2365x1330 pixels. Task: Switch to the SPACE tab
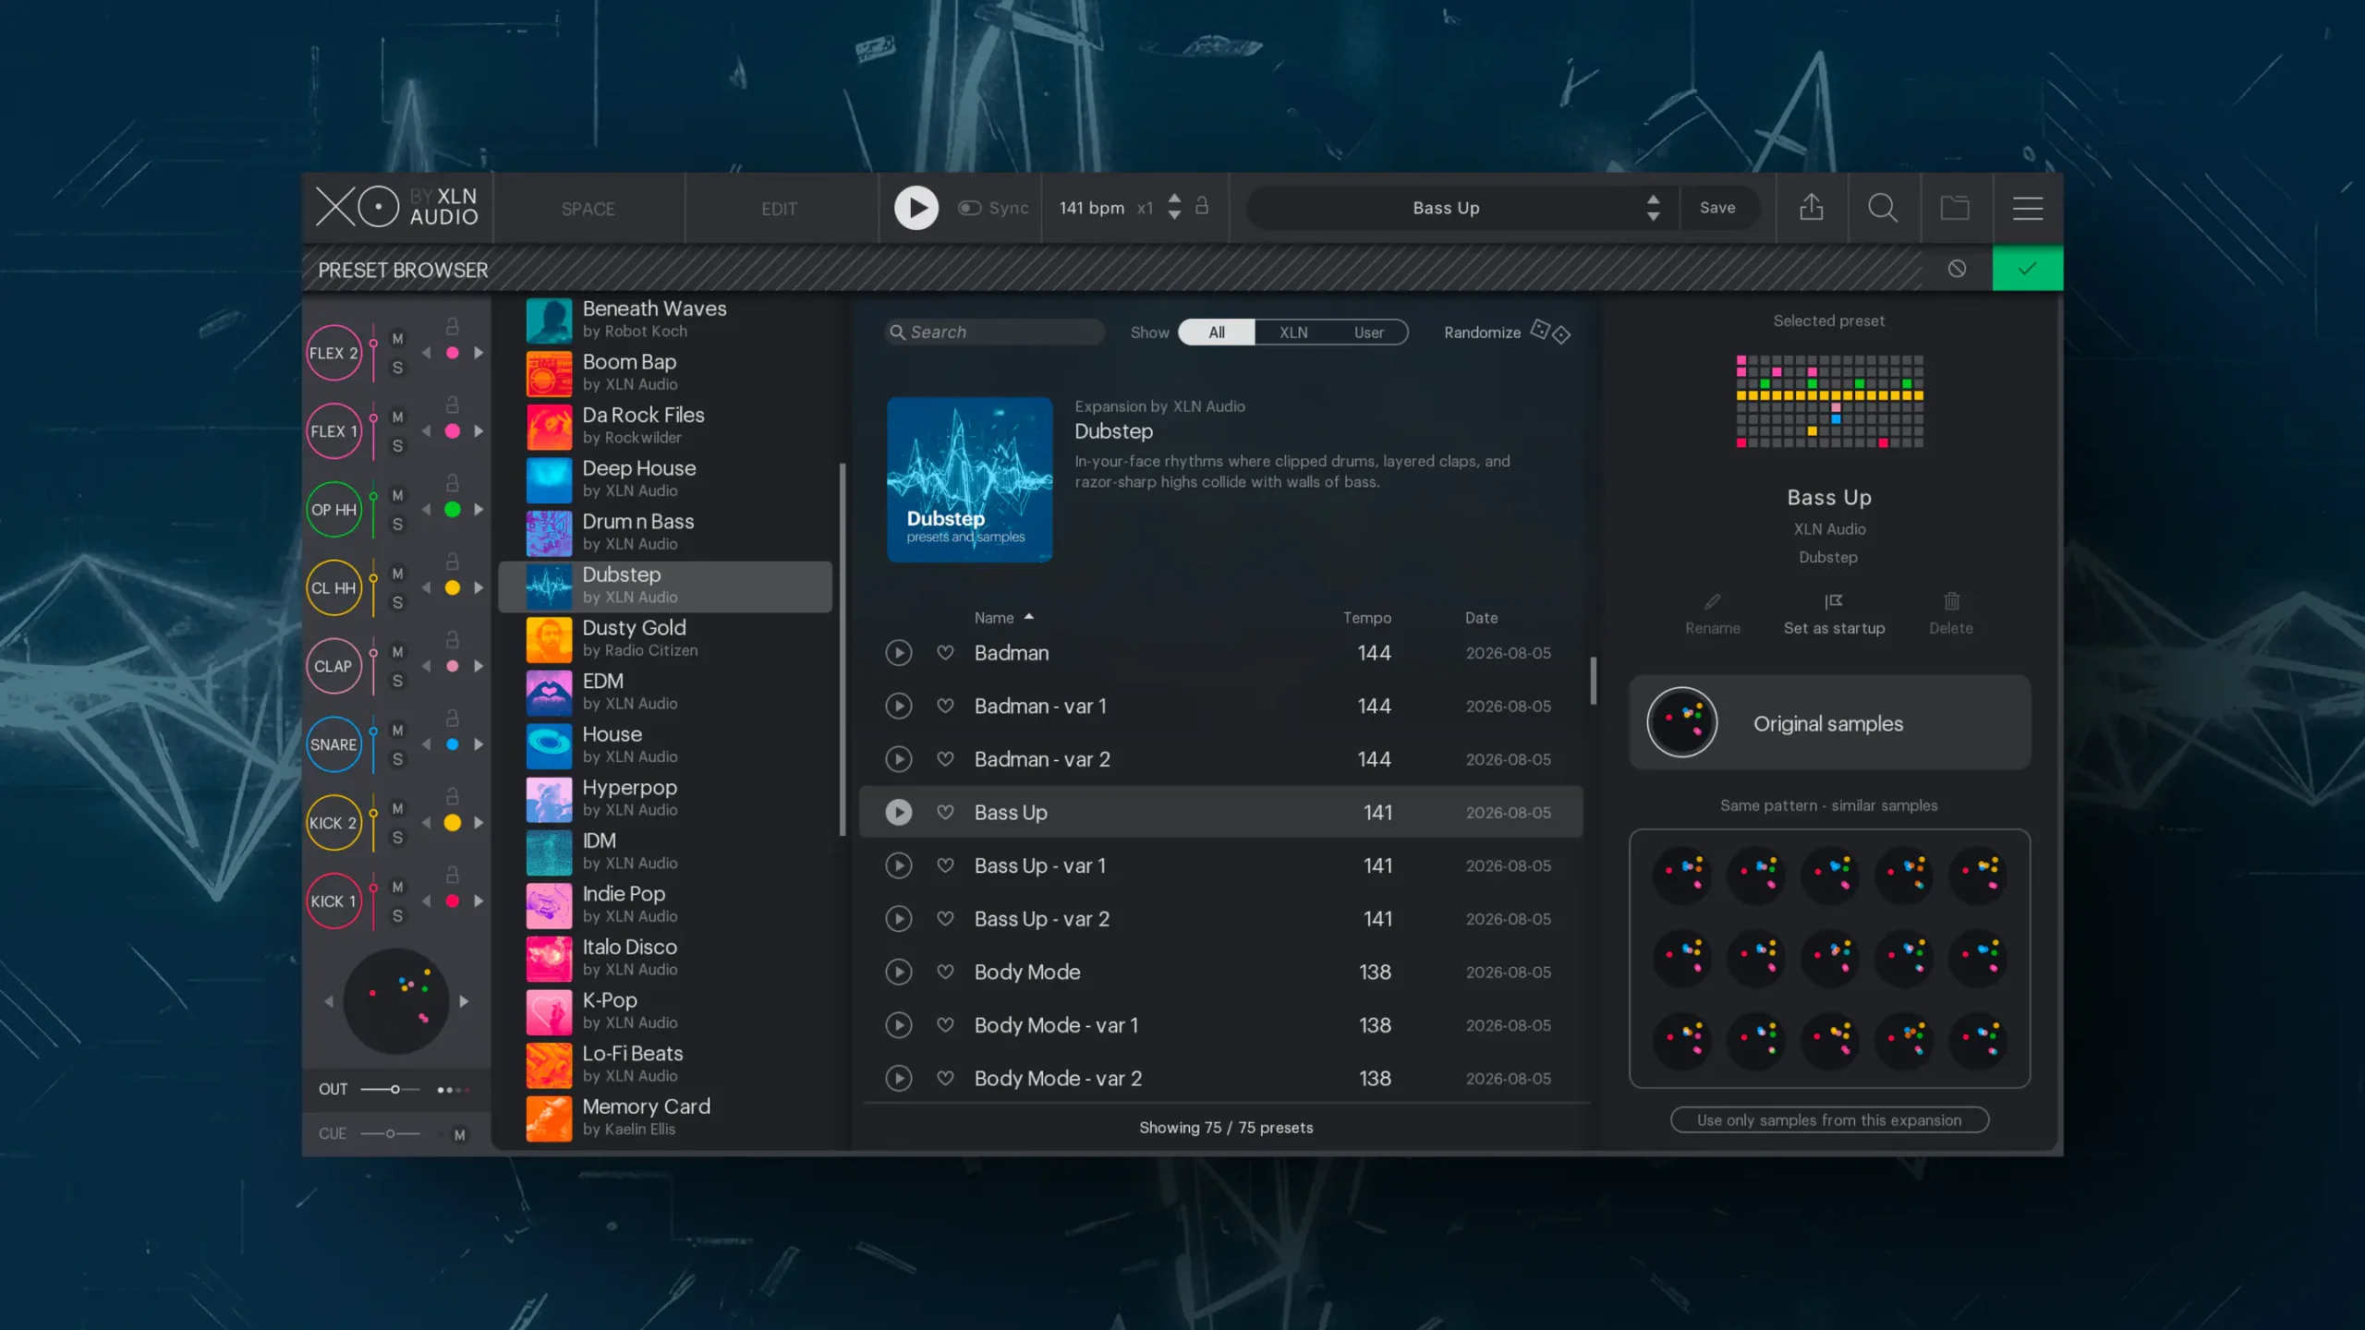(x=588, y=209)
